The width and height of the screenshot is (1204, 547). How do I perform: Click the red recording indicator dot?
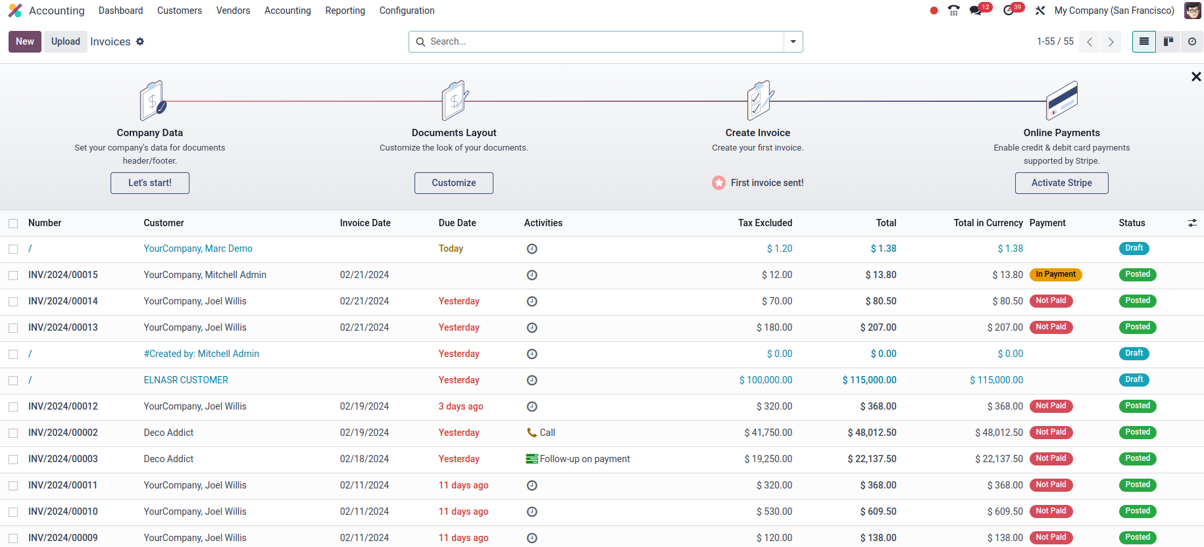click(x=934, y=11)
